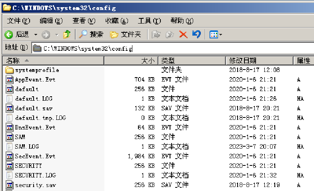This screenshot has width=314, height=191.
Task: Open the 帮助(H) menu
Action: tap(182, 21)
